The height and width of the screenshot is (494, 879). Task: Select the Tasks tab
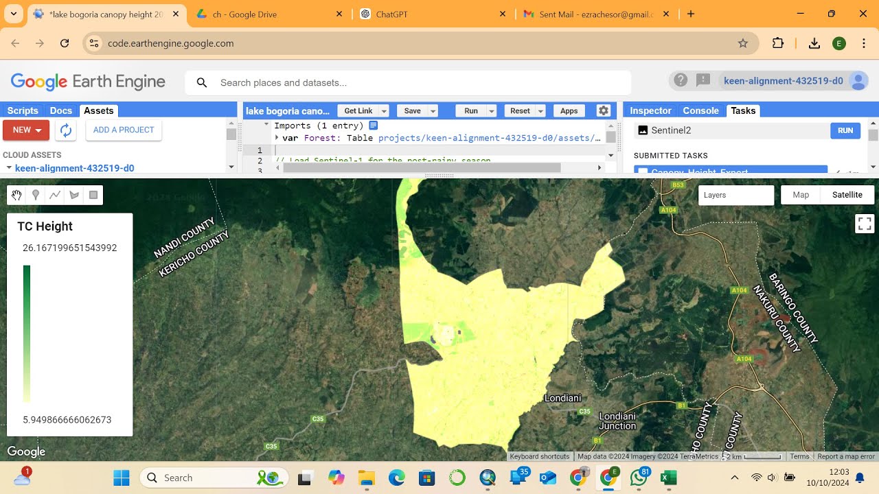[x=743, y=110]
